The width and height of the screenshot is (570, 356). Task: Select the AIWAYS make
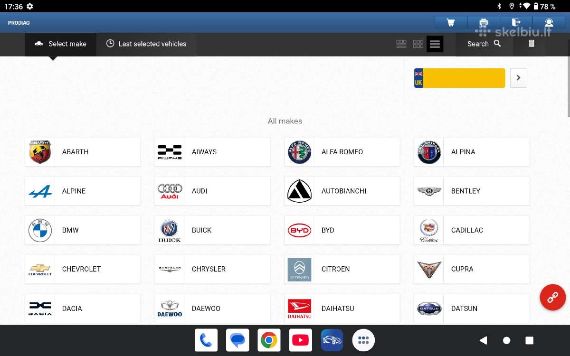(212, 152)
